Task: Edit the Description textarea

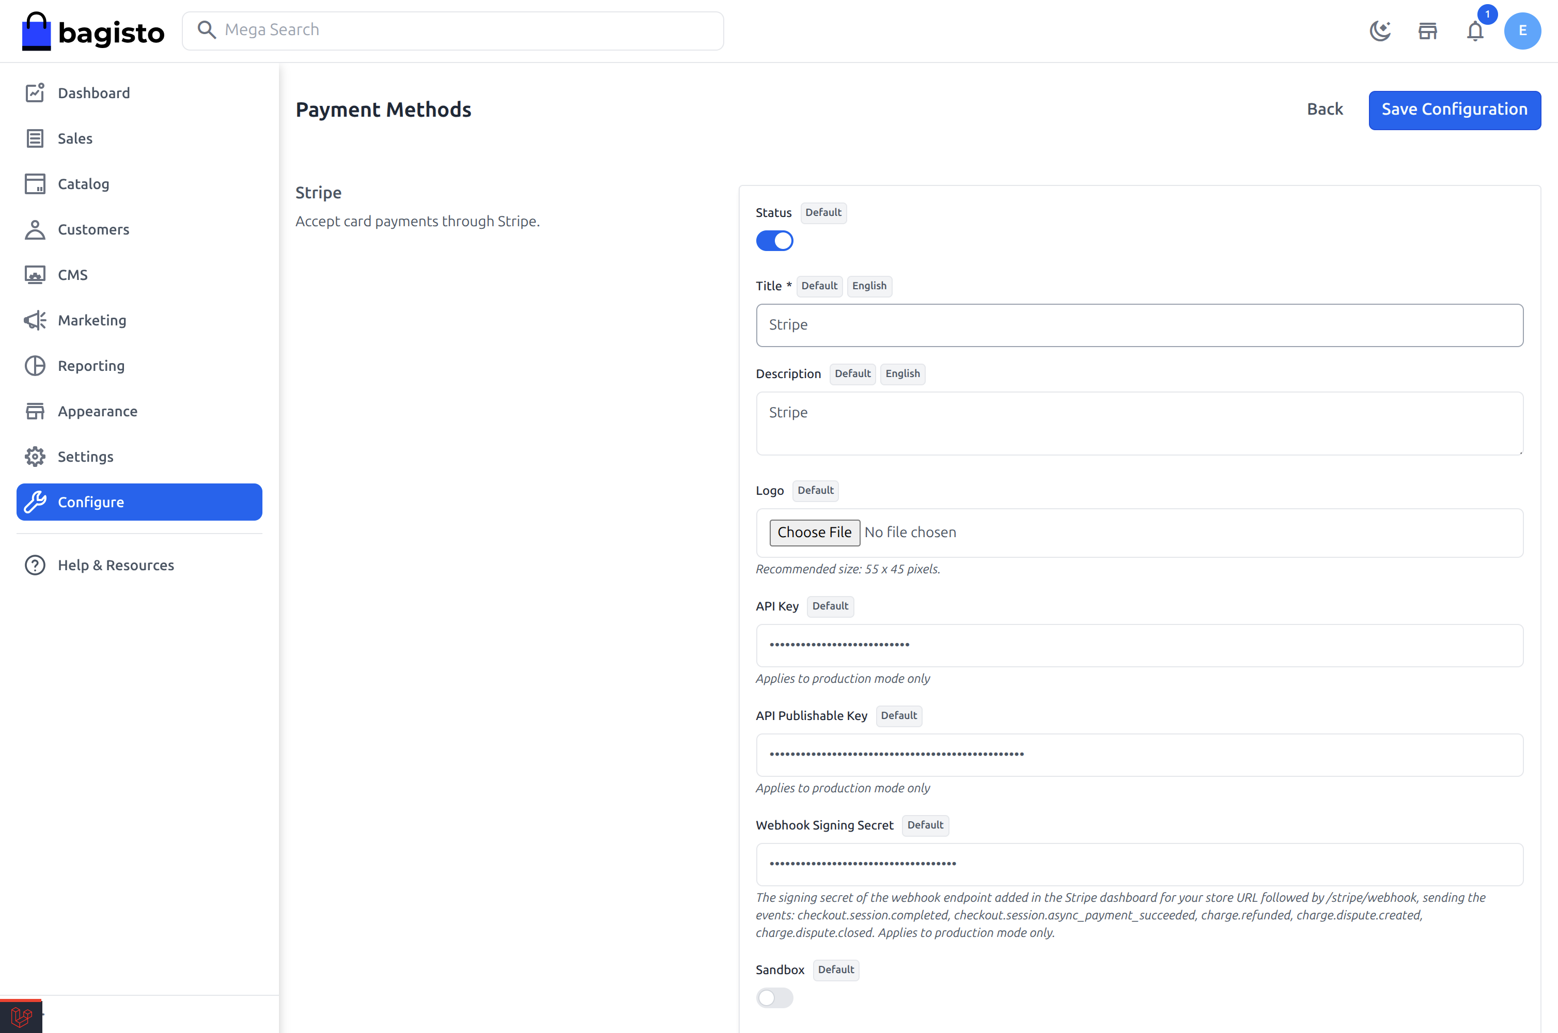Action: click(1139, 424)
